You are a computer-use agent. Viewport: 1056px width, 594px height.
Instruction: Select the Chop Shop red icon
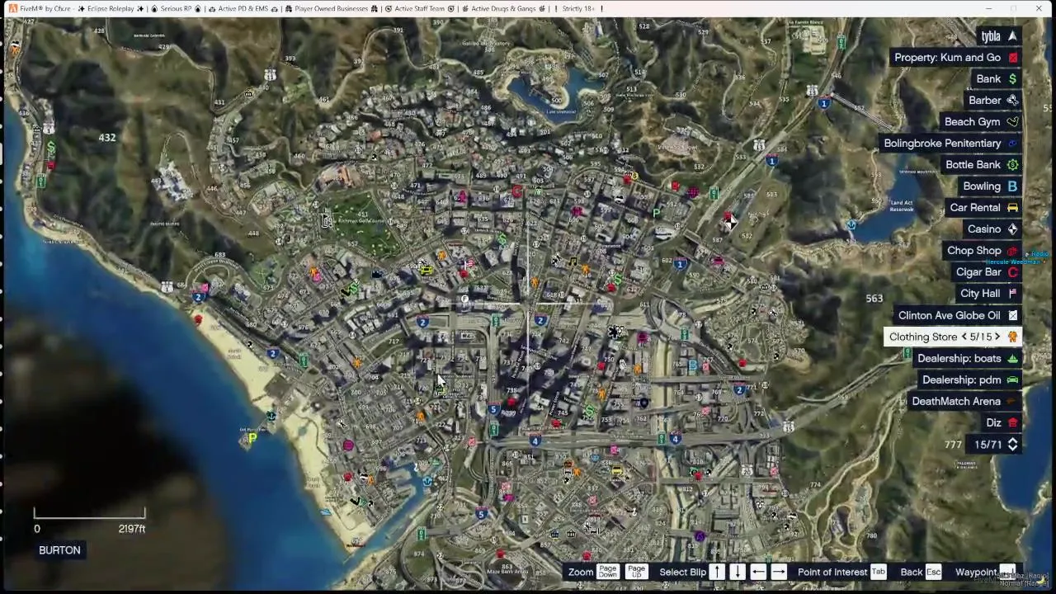point(1012,251)
